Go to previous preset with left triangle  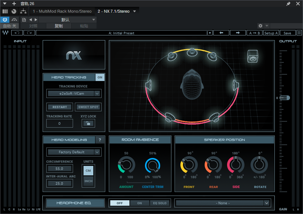pos(30,20)
